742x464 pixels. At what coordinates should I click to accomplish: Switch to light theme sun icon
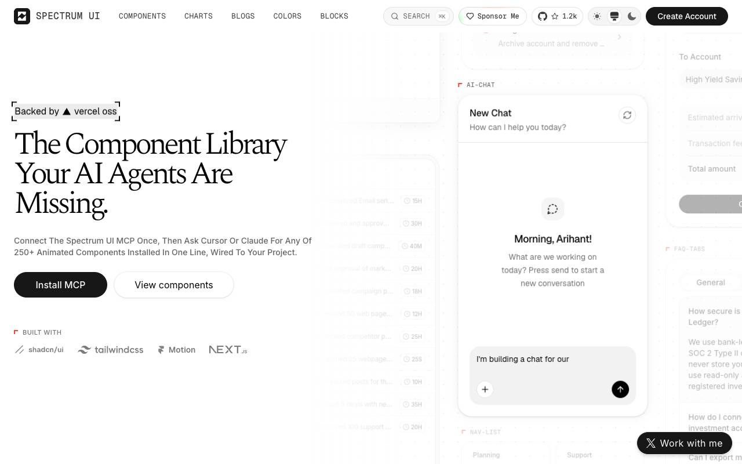pos(597,16)
